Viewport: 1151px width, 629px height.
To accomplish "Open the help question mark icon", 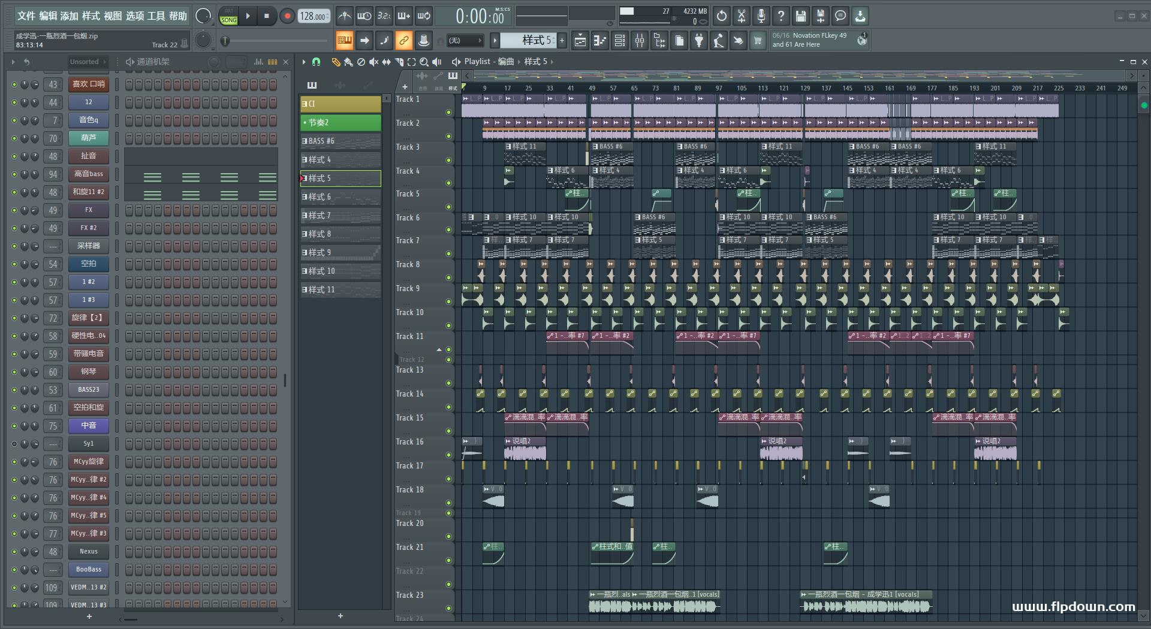I will 781,16.
